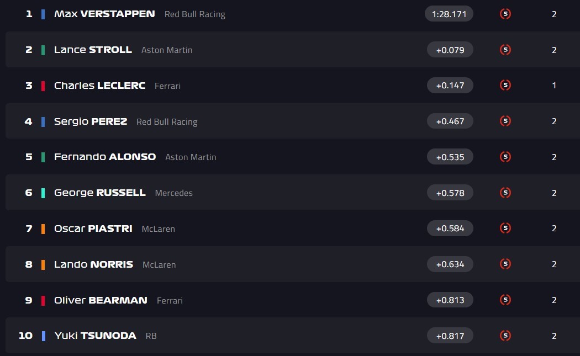Click Bearman's +0.813 gap badge
Viewport: 580px width, 356px height.
(450, 300)
